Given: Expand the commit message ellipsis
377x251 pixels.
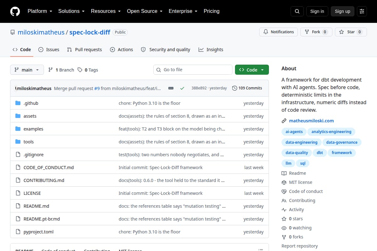Looking at the screenshot, I should (x=171, y=88).
